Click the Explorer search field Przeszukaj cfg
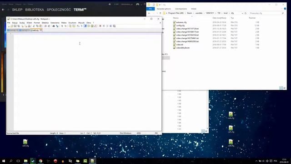Screen dimensions: 291x164 [x=267, y=13]
